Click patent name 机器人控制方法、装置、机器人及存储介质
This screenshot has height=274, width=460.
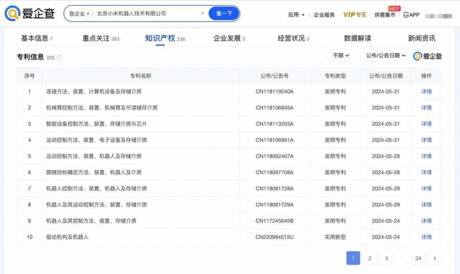coord(97,188)
